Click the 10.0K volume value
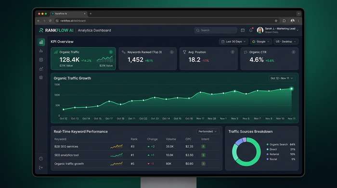The height and width of the screenshot is (188, 337). coord(169,155)
